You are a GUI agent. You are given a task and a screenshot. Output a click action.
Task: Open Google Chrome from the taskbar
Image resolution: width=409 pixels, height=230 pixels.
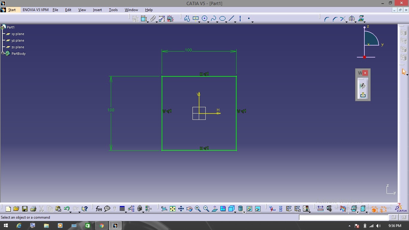[102, 226]
